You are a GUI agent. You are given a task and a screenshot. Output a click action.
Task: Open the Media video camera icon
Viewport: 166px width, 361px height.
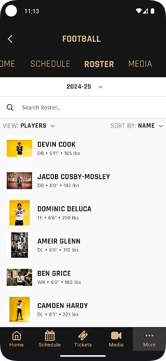tap(116, 336)
